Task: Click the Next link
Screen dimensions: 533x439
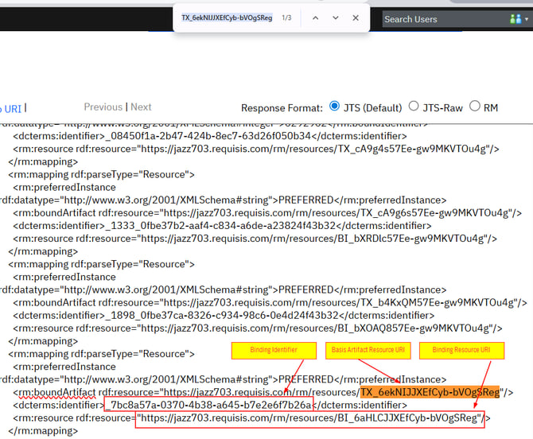Action: point(141,107)
